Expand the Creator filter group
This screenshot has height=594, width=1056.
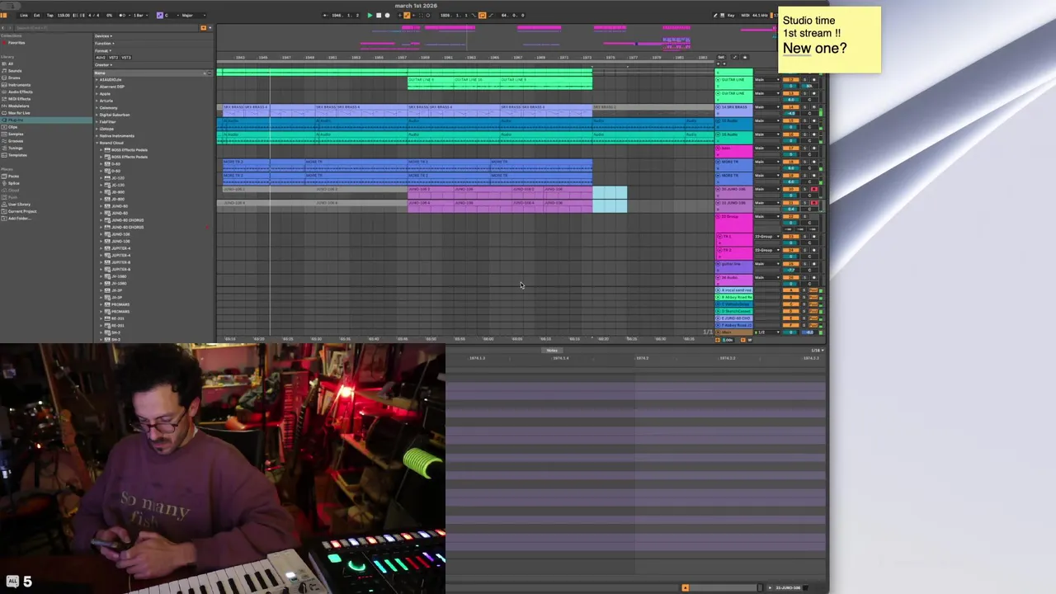(102, 64)
